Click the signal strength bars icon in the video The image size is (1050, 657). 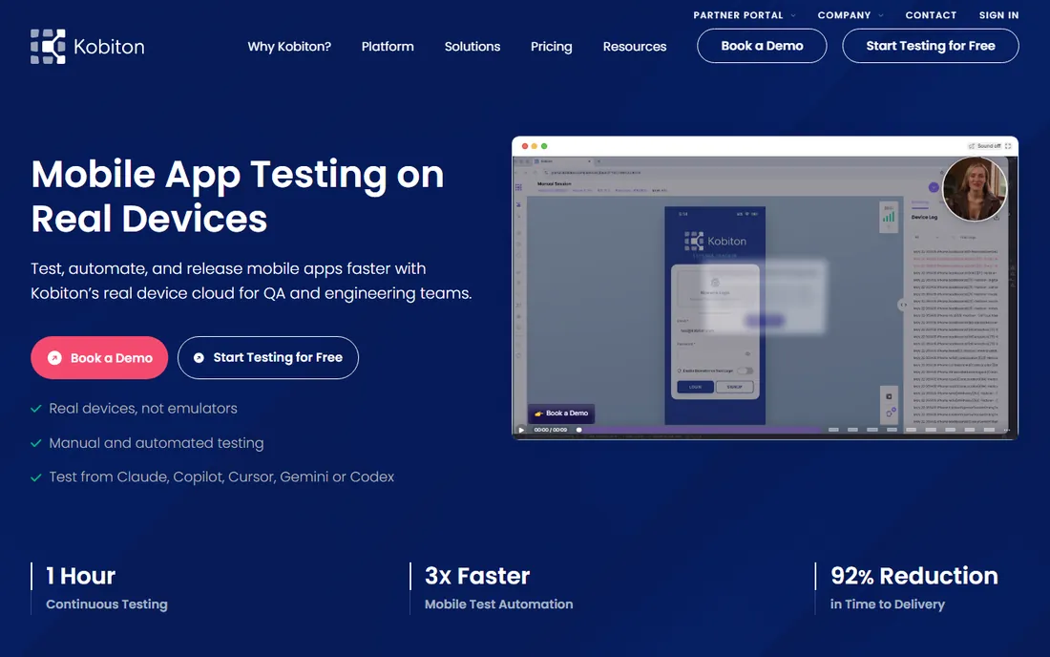click(x=889, y=217)
